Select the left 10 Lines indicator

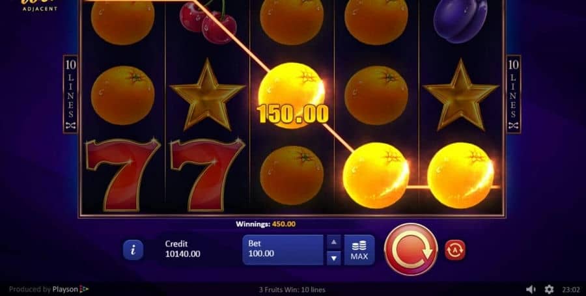pyautogui.click(x=70, y=94)
